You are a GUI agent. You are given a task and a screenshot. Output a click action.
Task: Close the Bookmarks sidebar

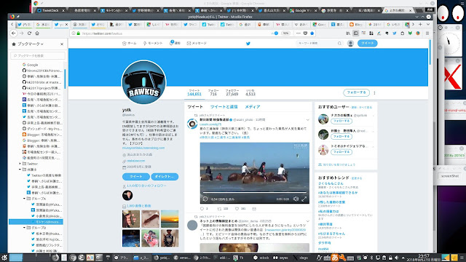click(x=62, y=44)
